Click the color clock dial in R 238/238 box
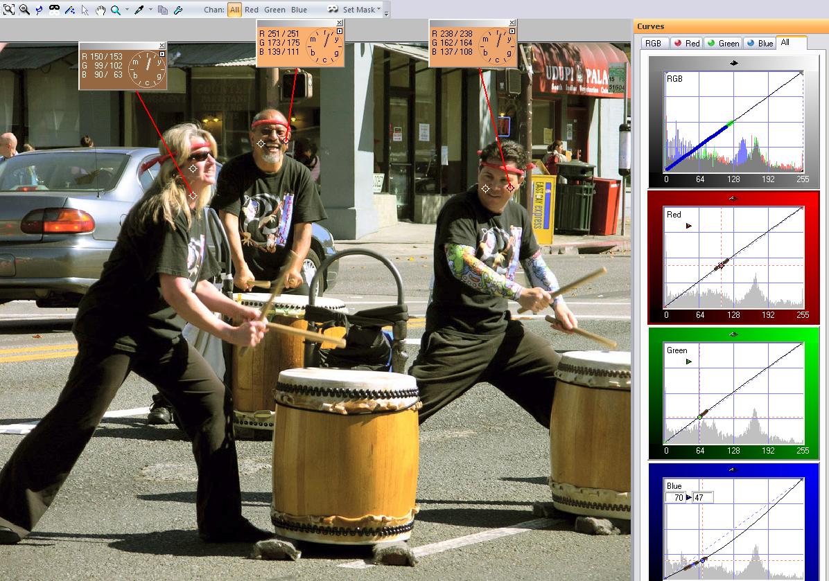The width and height of the screenshot is (829, 581). (x=497, y=46)
